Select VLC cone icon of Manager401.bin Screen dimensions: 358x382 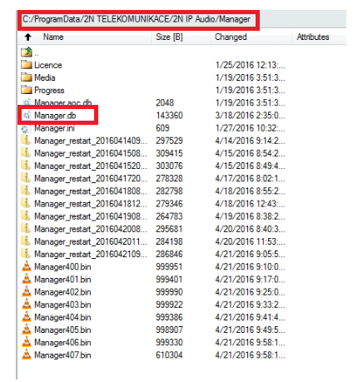[27, 279]
